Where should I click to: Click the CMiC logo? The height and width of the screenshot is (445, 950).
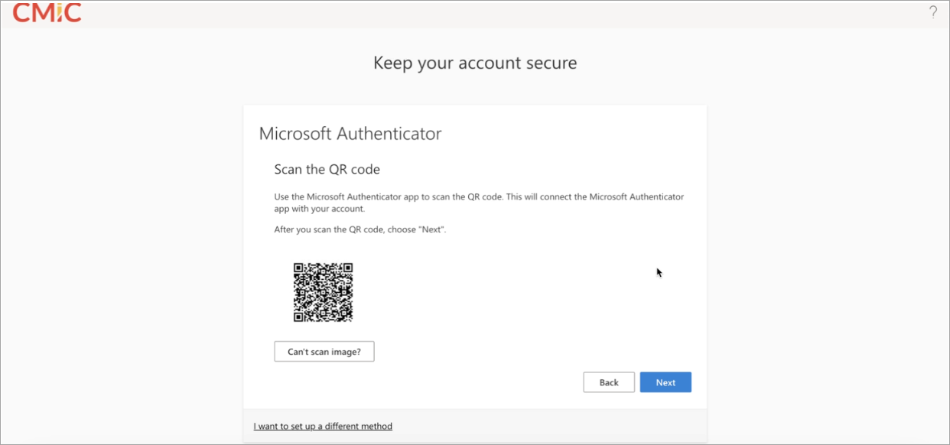47,13
